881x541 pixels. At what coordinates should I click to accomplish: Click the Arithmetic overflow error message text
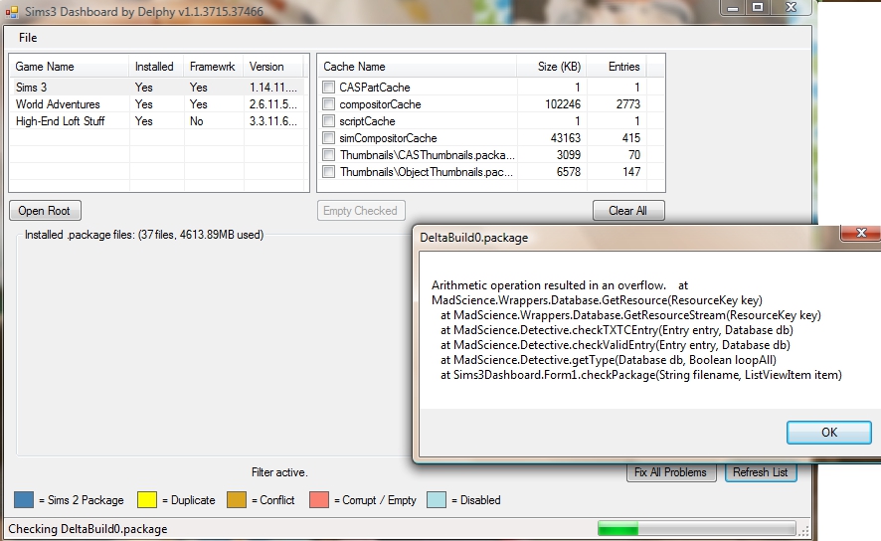coord(548,285)
